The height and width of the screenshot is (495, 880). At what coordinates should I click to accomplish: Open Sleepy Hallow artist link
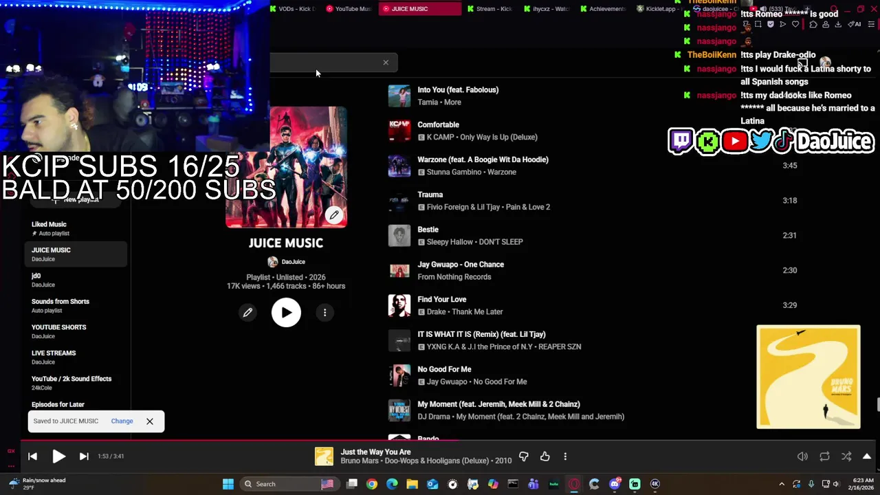[x=450, y=242]
